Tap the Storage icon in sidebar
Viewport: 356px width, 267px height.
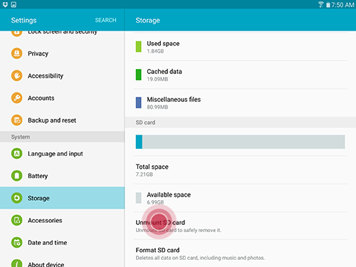tap(16, 198)
